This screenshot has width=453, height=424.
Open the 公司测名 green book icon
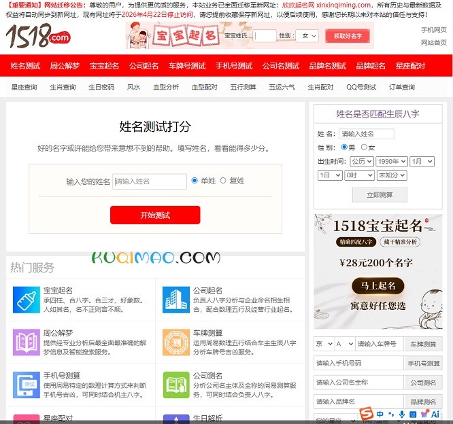coord(176,385)
